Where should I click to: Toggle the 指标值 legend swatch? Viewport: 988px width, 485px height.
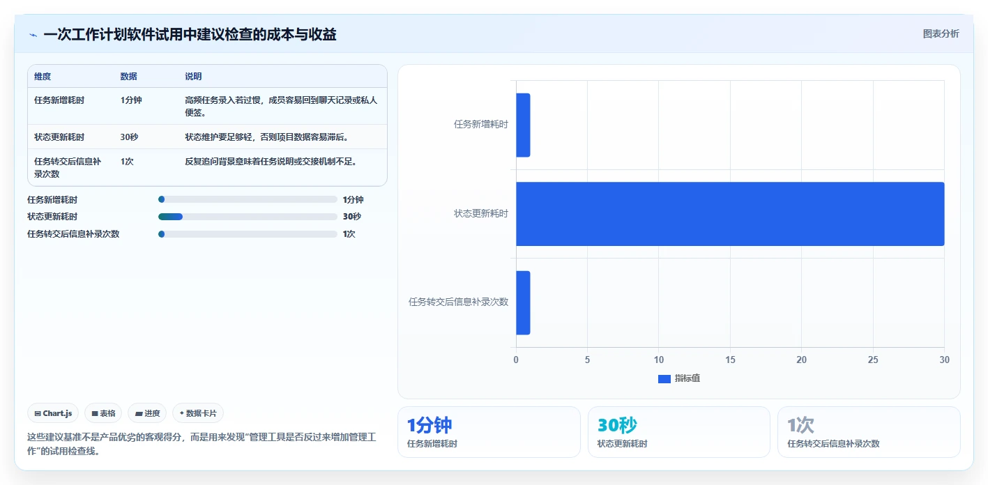coord(664,378)
